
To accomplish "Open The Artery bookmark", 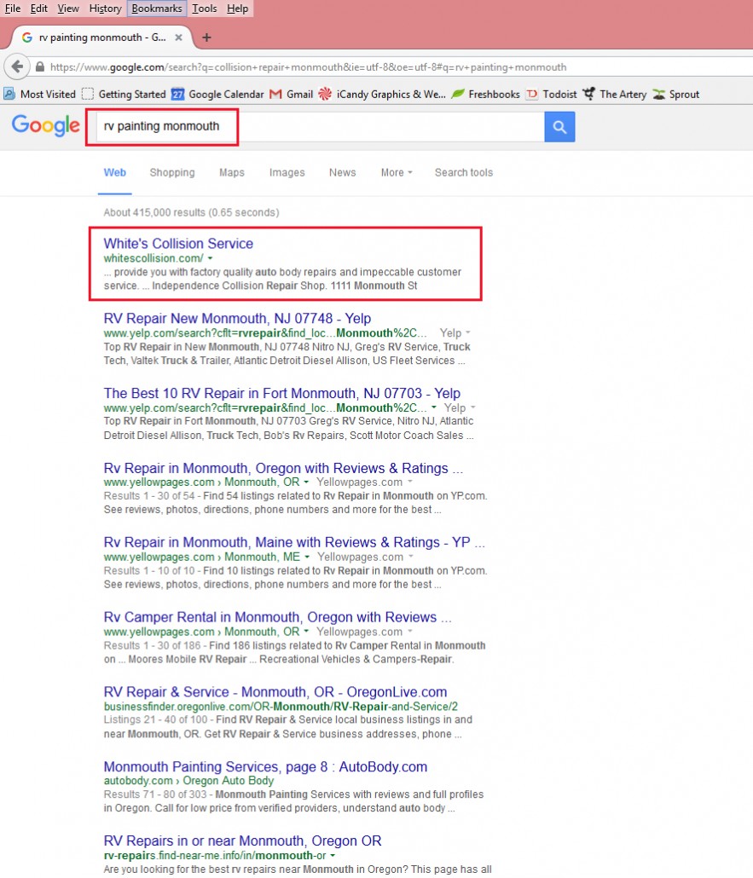I will point(615,94).
